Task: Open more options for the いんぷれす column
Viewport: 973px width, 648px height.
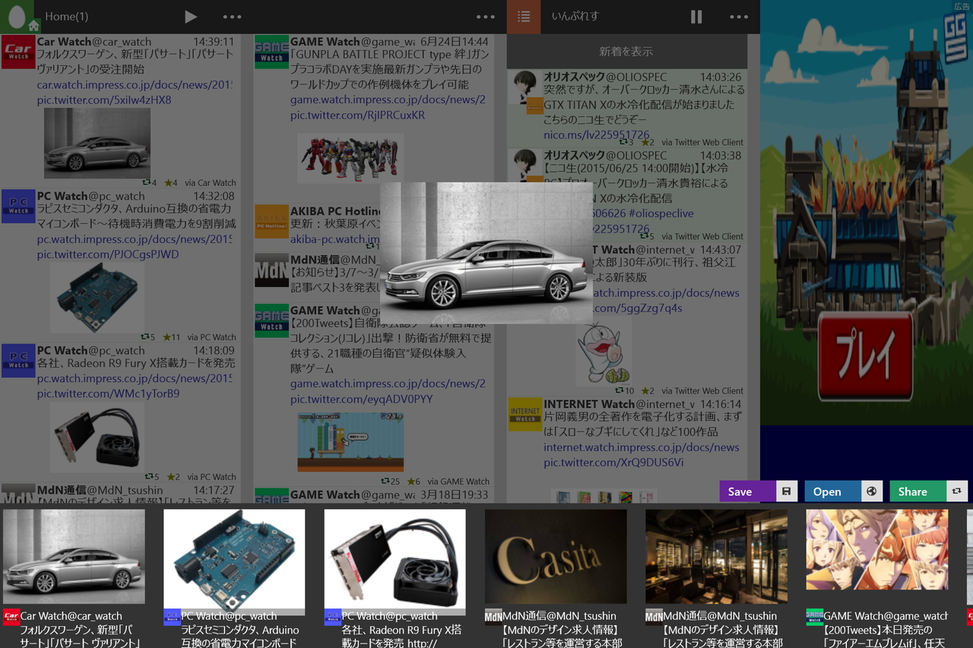Action: click(739, 17)
